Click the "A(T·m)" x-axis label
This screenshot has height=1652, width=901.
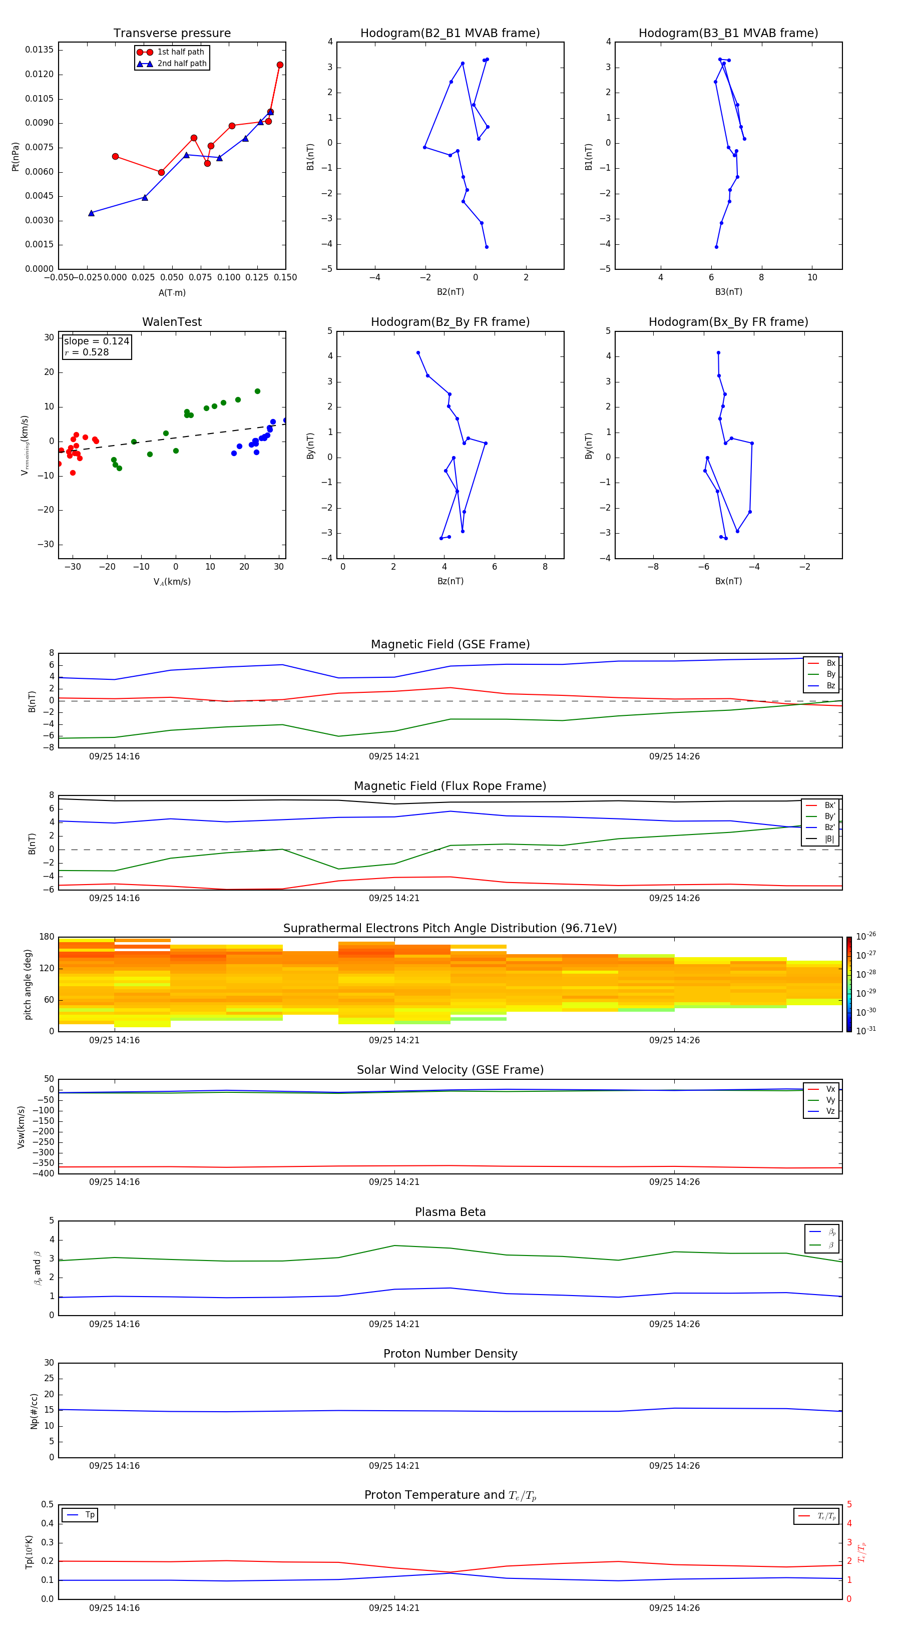pos(172,293)
